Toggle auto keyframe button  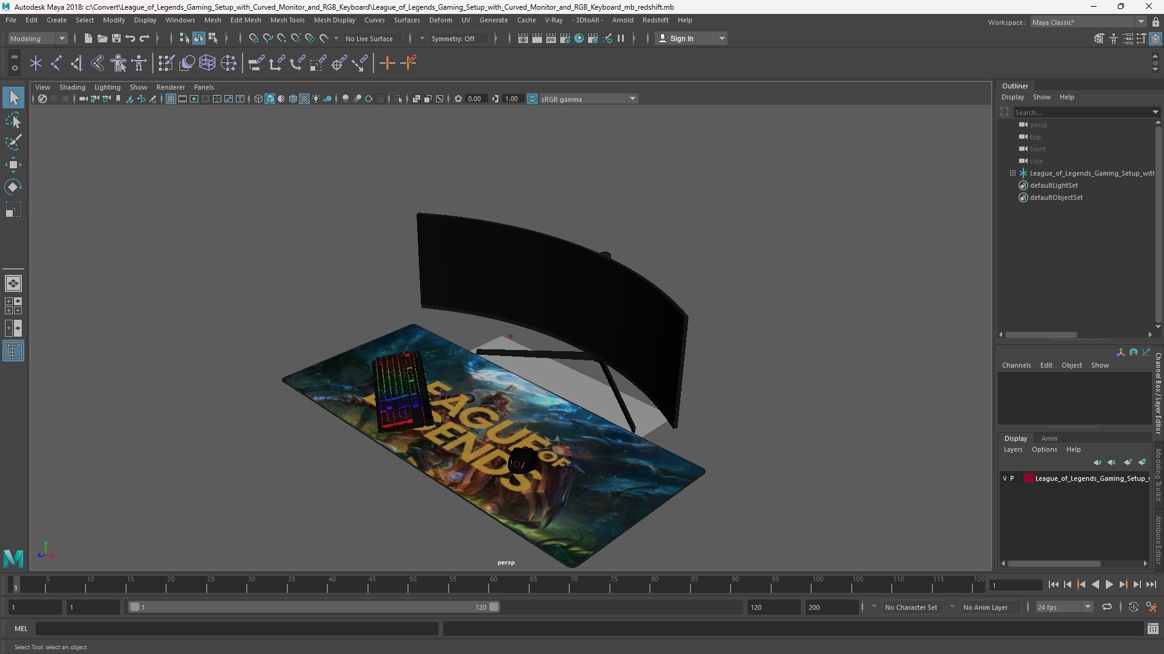coord(1133,607)
